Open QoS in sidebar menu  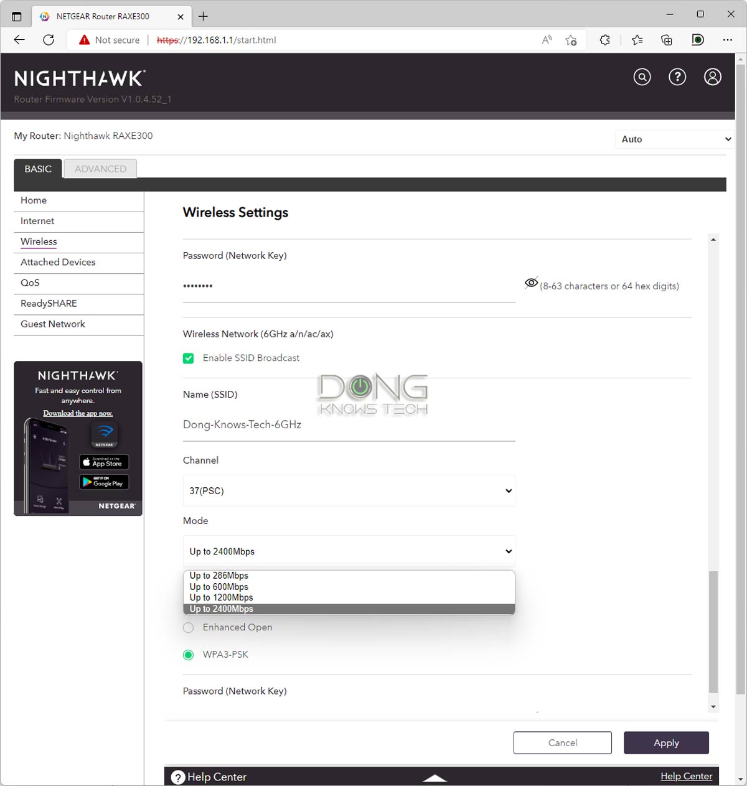79,283
